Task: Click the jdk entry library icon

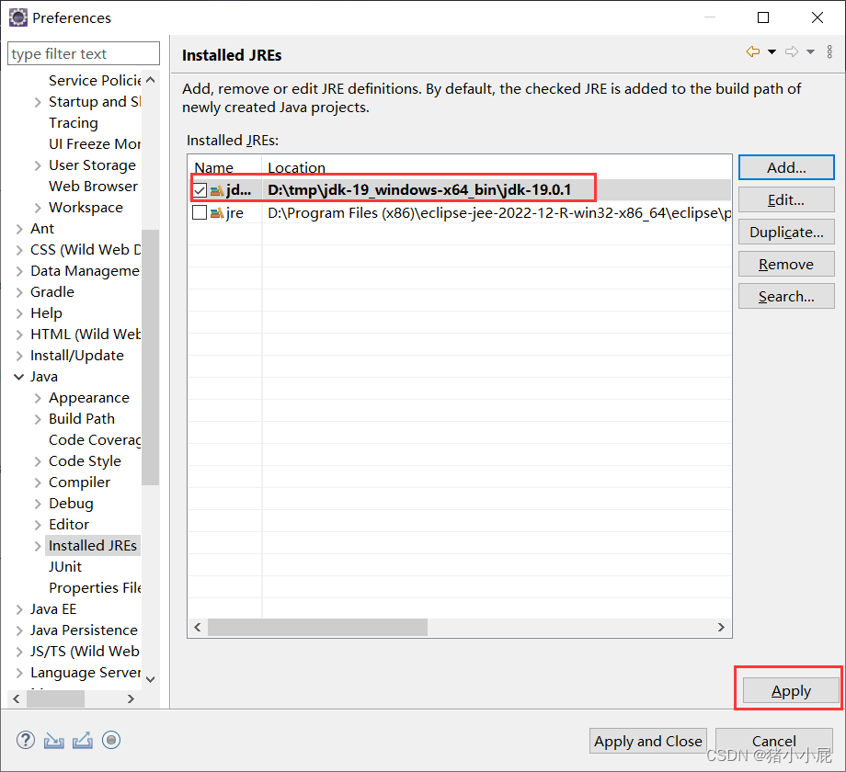Action: click(217, 190)
